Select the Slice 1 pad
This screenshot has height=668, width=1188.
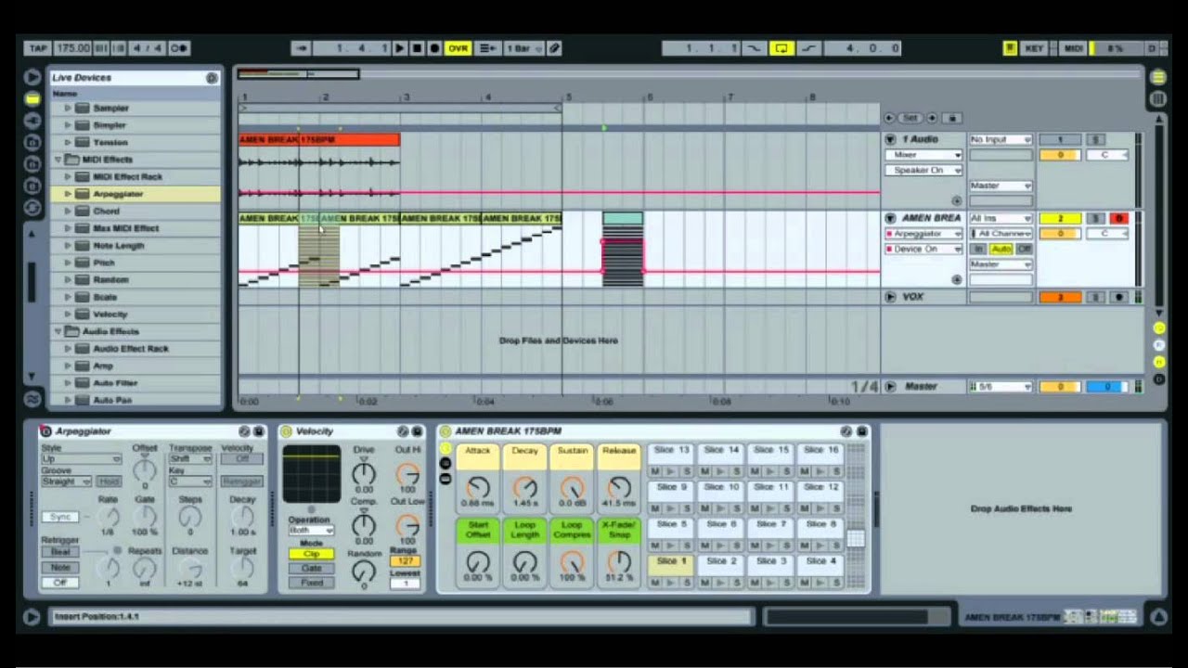click(671, 562)
